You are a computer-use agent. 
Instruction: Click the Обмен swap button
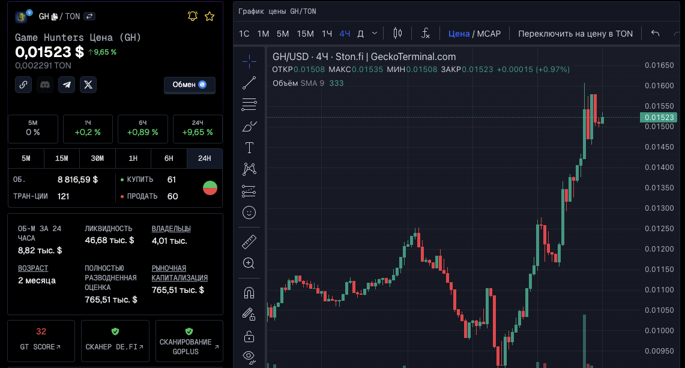(x=190, y=85)
